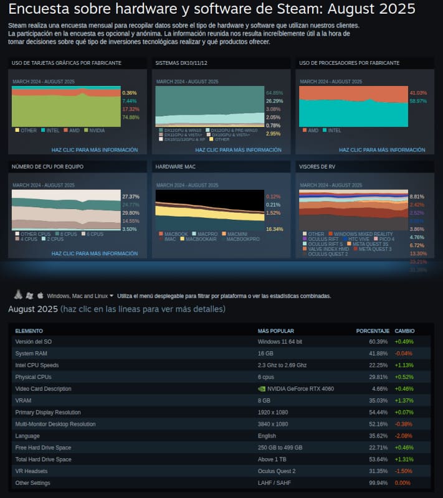Screen dimensions: 443x498
Task: Click the -2.08% change value
Action: 403,436
